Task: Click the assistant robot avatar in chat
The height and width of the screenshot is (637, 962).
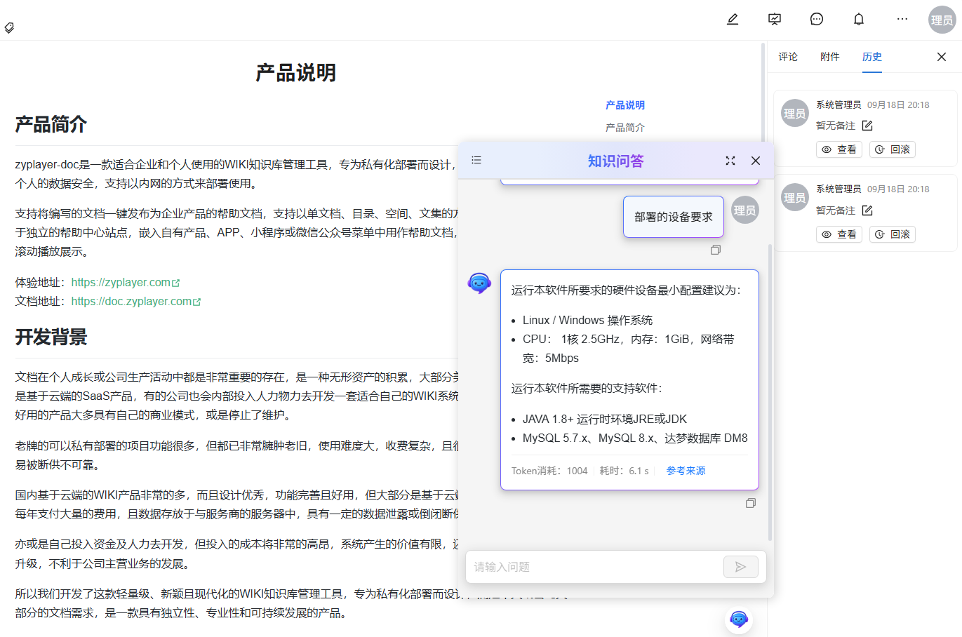Action: tap(479, 283)
